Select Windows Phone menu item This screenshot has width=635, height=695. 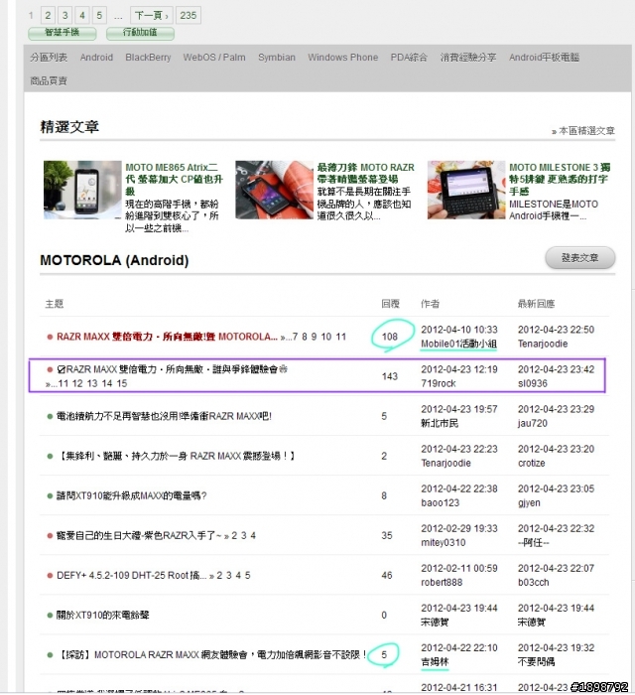pyautogui.click(x=343, y=58)
